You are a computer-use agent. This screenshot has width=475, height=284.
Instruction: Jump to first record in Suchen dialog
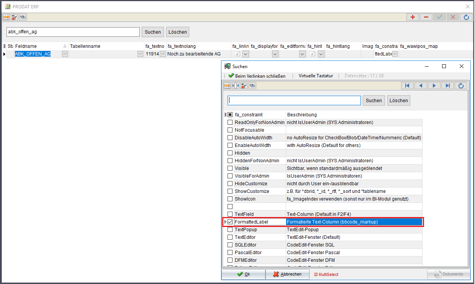click(x=407, y=86)
